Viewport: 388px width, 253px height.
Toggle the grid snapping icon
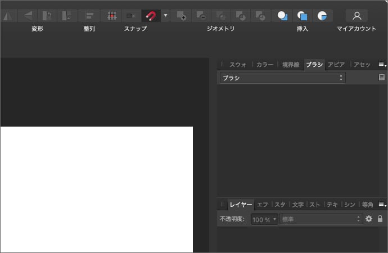pyautogui.click(x=112, y=16)
